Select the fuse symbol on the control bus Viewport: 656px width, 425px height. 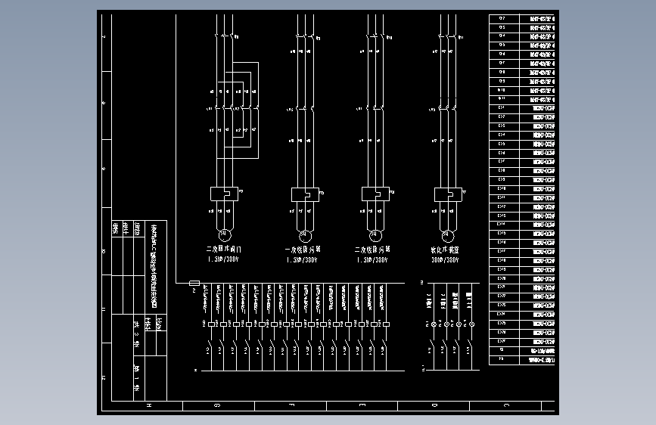(x=194, y=283)
